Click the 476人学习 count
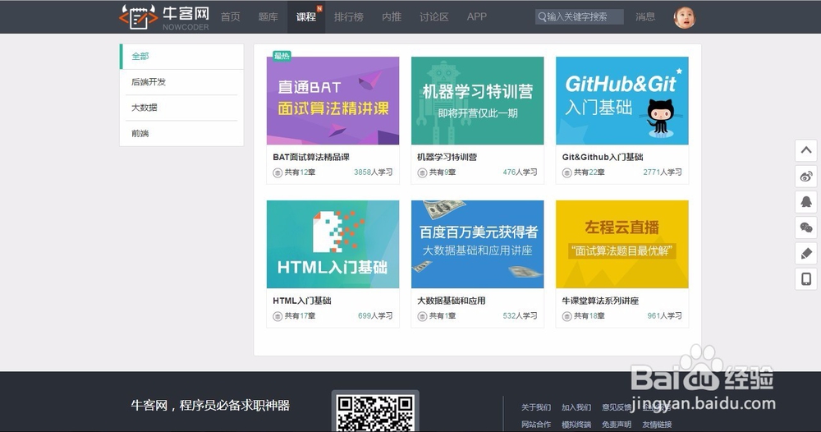The width and height of the screenshot is (821, 432). coord(520,172)
